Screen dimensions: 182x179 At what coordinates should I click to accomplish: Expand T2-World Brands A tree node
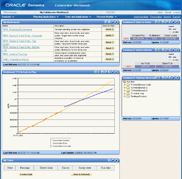[x=125, y=88]
